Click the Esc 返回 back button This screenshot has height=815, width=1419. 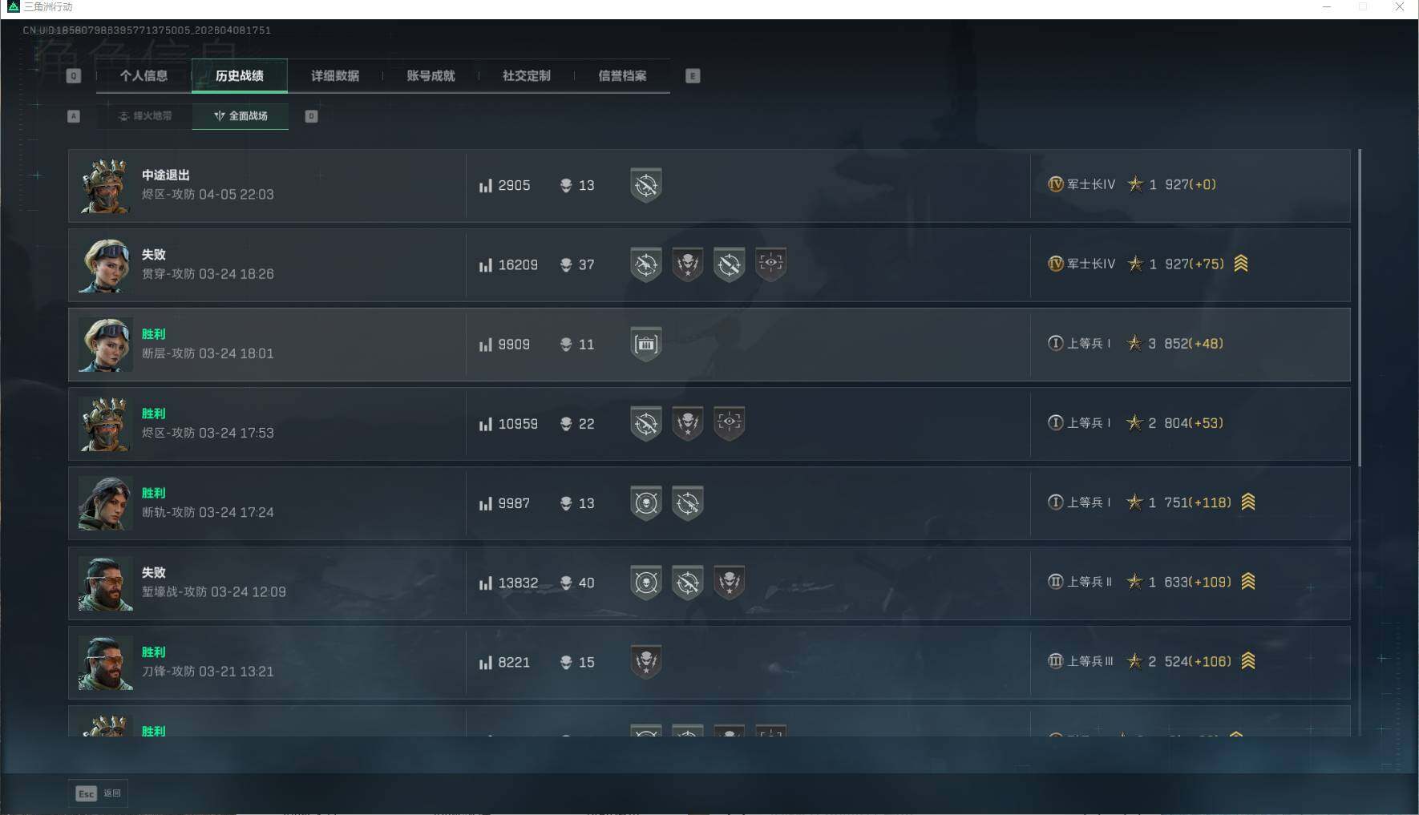pyautogui.click(x=98, y=793)
